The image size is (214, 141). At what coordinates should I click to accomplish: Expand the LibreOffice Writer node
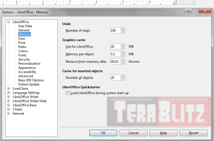8,97
